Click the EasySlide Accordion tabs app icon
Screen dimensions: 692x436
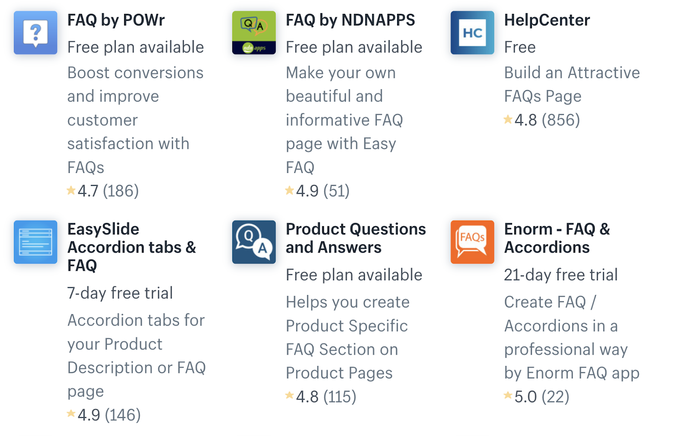[x=35, y=242]
